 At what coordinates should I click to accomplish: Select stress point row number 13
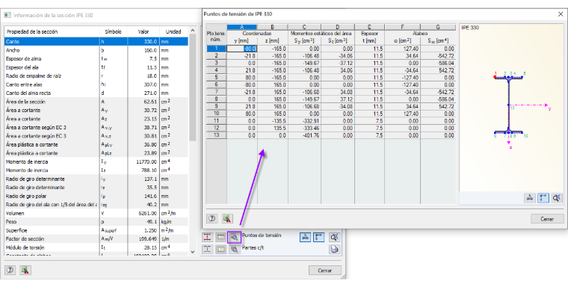coord(216,135)
